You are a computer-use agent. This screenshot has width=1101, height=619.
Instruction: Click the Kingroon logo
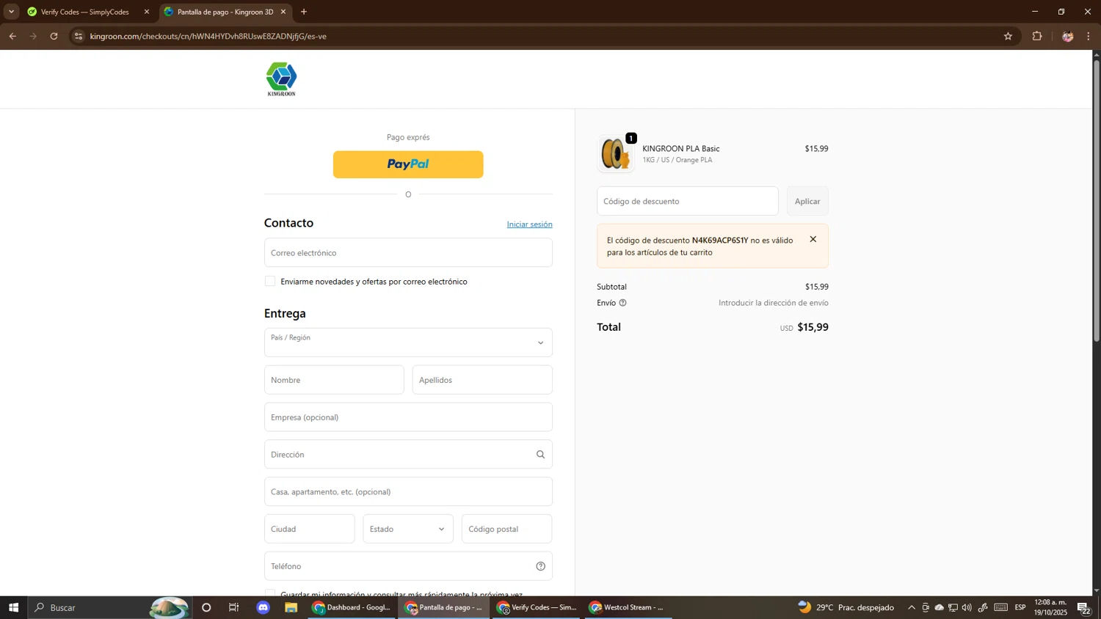(281, 79)
